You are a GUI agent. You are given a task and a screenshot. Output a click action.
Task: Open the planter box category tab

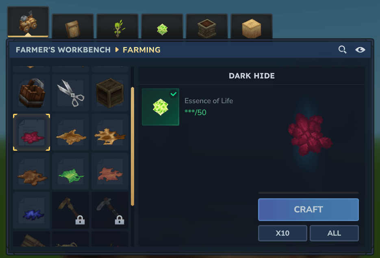(207, 27)
